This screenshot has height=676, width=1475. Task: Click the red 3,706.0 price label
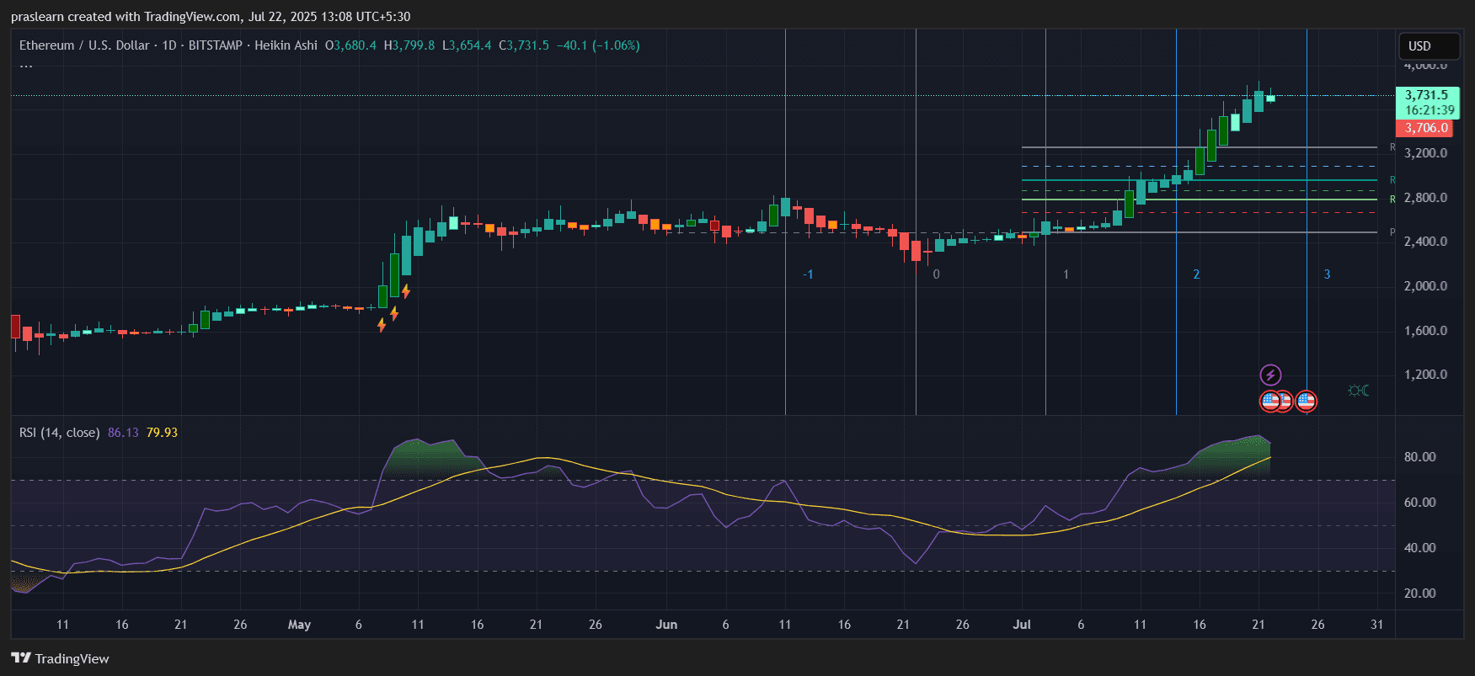pyautogui.click(x=1425, y=128)
